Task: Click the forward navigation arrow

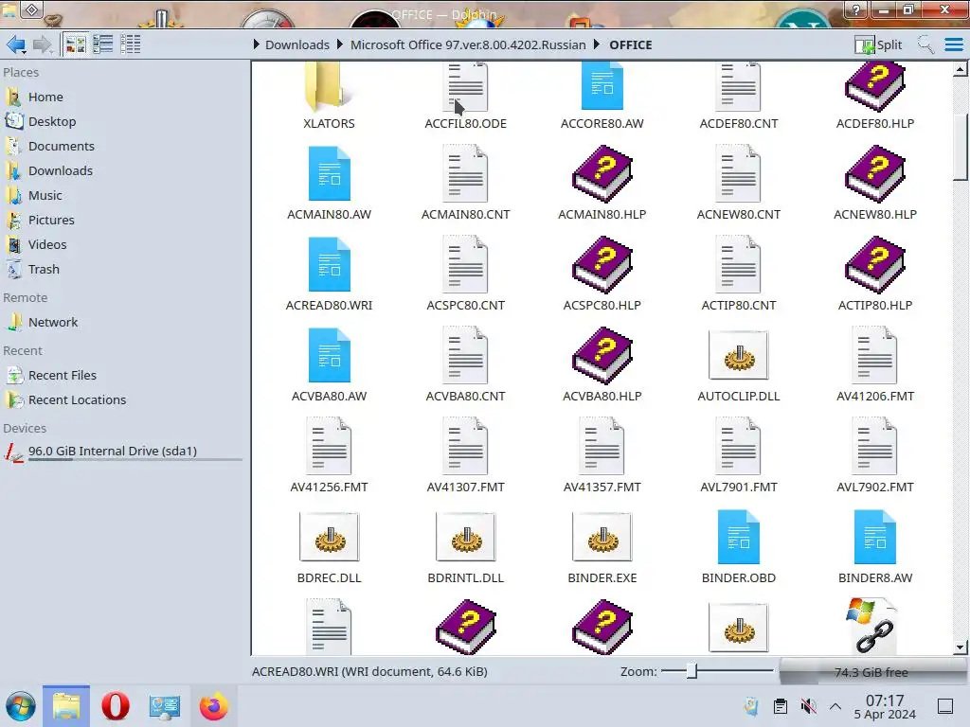Action: 43,44
